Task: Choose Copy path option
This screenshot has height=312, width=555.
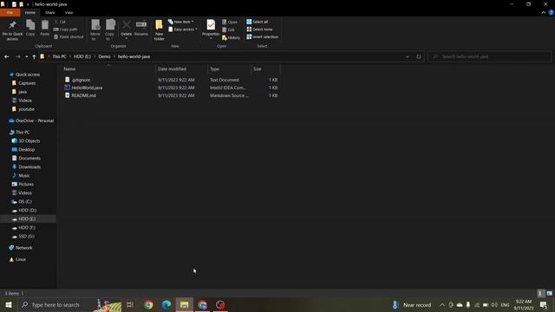Action: [66, 29]
